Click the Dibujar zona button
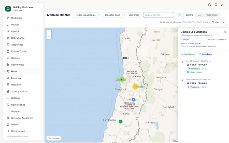The width and height of the screenshot is (229, 143). [x=218, y=22]
